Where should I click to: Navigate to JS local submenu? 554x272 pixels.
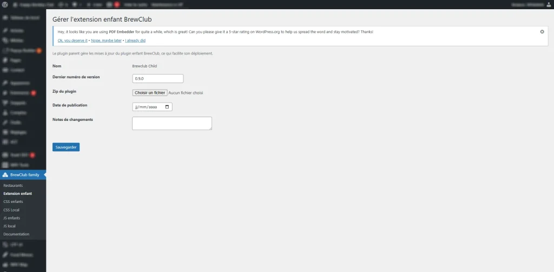coord(10,226)
